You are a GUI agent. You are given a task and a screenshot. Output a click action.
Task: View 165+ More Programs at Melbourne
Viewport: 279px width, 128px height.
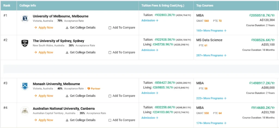pos(211,30)
